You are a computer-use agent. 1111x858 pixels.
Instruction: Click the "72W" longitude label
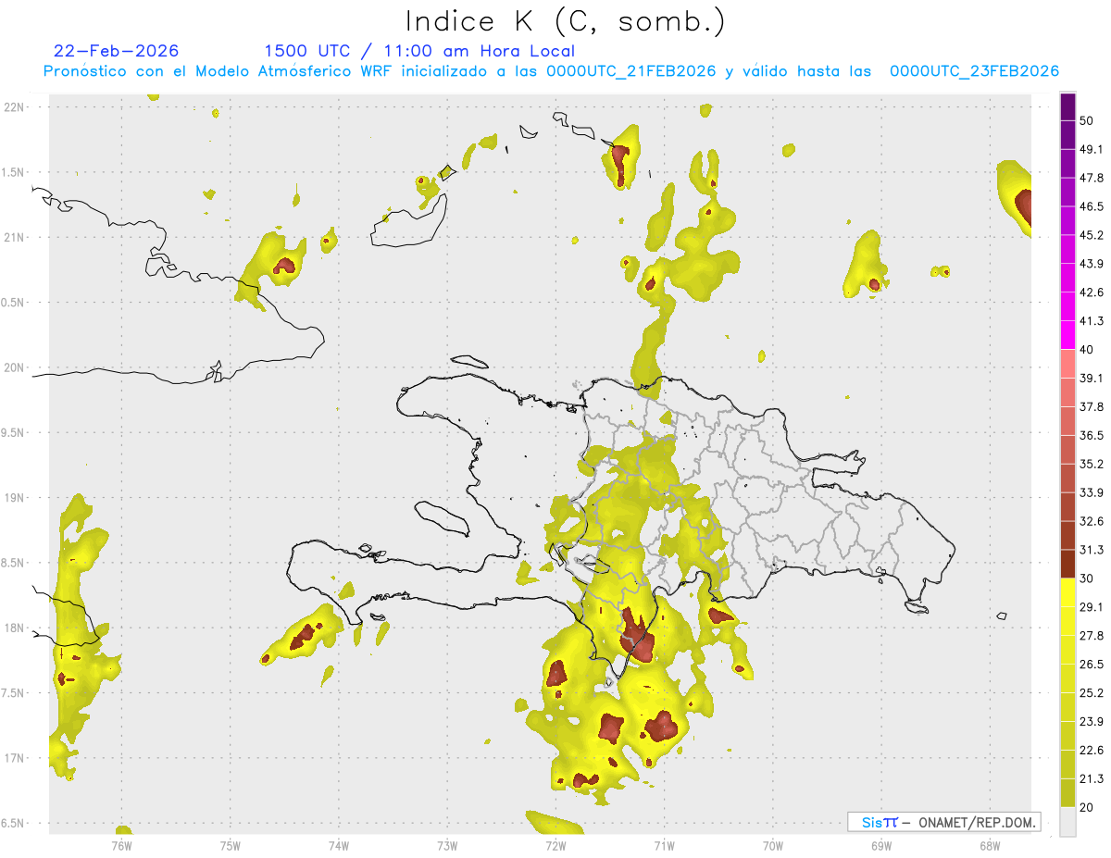tap(555, 845)
